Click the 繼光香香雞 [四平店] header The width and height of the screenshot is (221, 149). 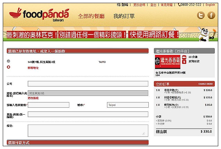click(185, 51)
